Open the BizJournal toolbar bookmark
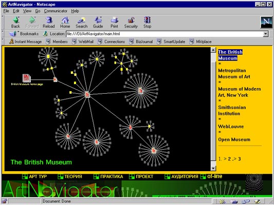 (141, 42)
